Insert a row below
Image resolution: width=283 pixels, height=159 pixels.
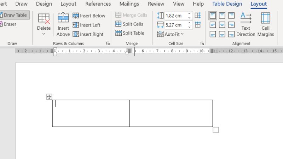point(89,16)
